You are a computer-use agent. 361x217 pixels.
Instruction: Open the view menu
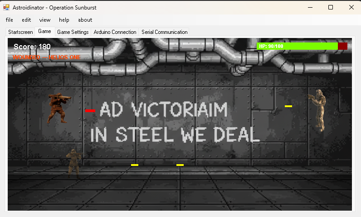pyautogui.click(x=44, y=20)
